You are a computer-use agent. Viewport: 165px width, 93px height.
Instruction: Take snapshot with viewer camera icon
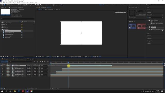point(58,57)
